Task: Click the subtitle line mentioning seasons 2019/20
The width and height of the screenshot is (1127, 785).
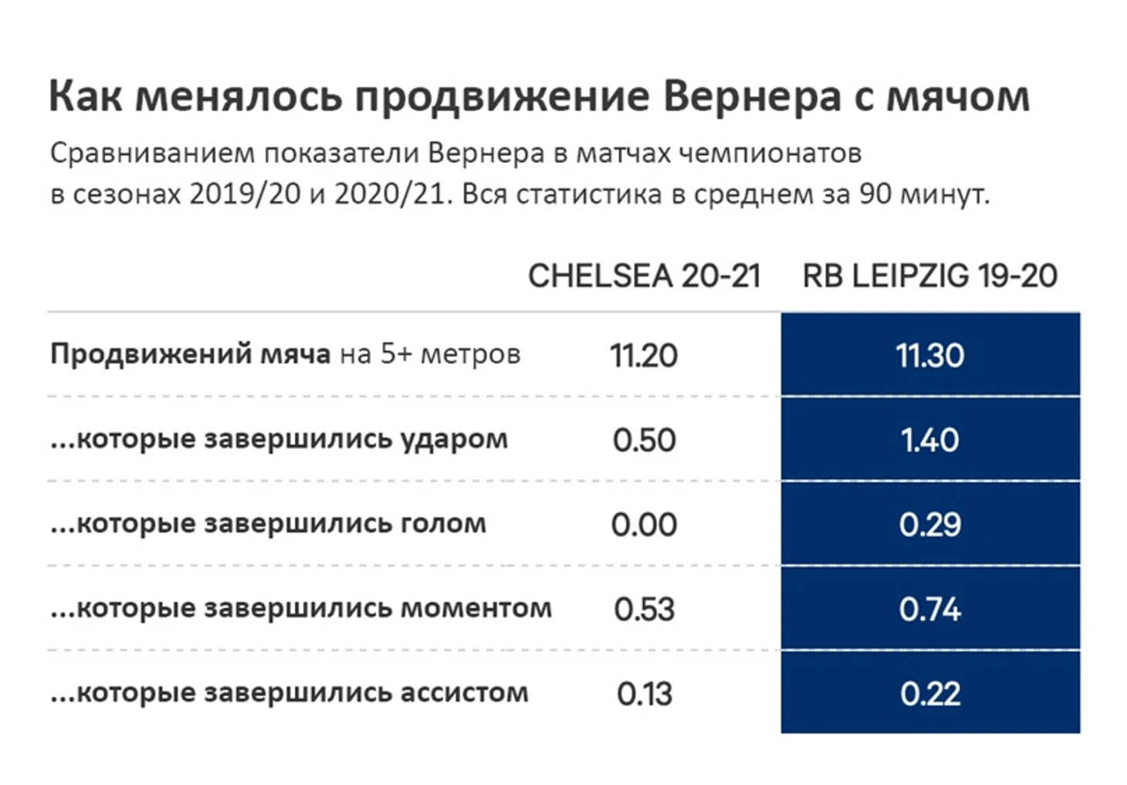Action: click(519, 194)
